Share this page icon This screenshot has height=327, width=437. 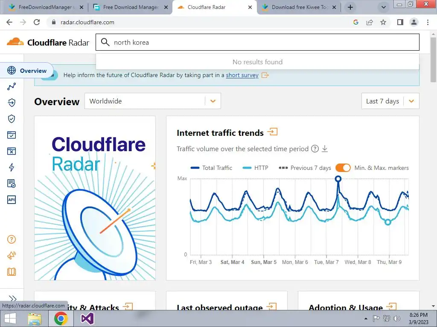(370, 22)
